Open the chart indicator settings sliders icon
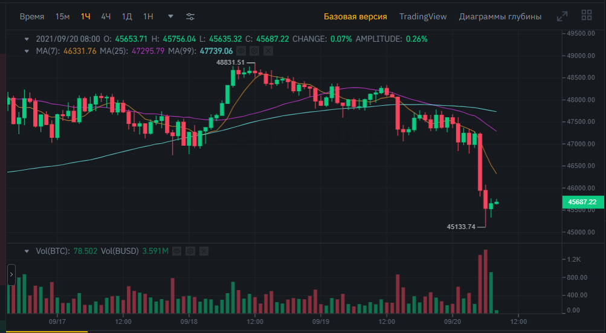This screenshot has width=606, height=333. click(190, 17)
